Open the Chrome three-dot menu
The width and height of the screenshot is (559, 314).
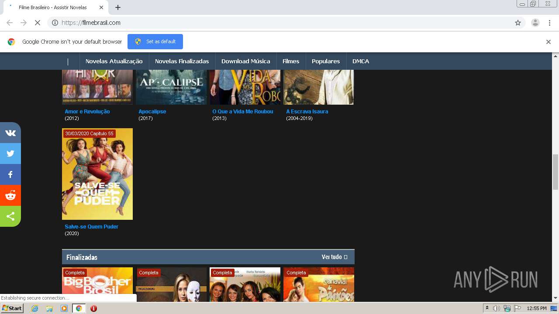[x=549, y=23]
